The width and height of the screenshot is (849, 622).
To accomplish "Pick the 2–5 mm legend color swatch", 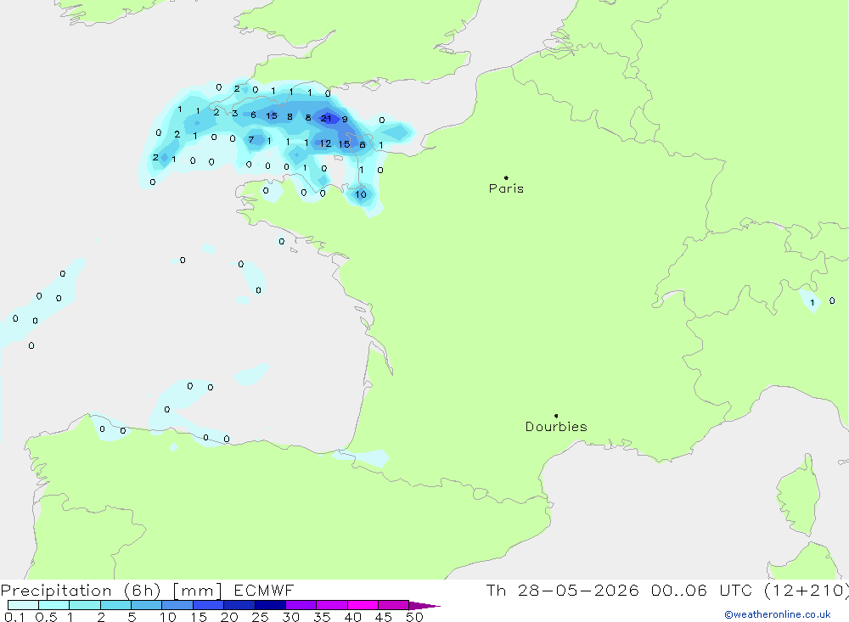I will pyautogui.click(x=115, y=605).
